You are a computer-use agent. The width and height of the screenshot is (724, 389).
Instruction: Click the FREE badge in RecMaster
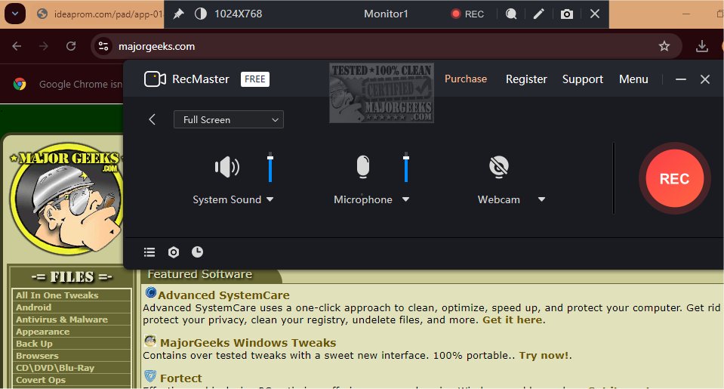[x=255, y=79]
